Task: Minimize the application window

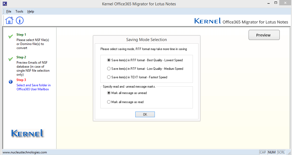Action: point(269,3)
